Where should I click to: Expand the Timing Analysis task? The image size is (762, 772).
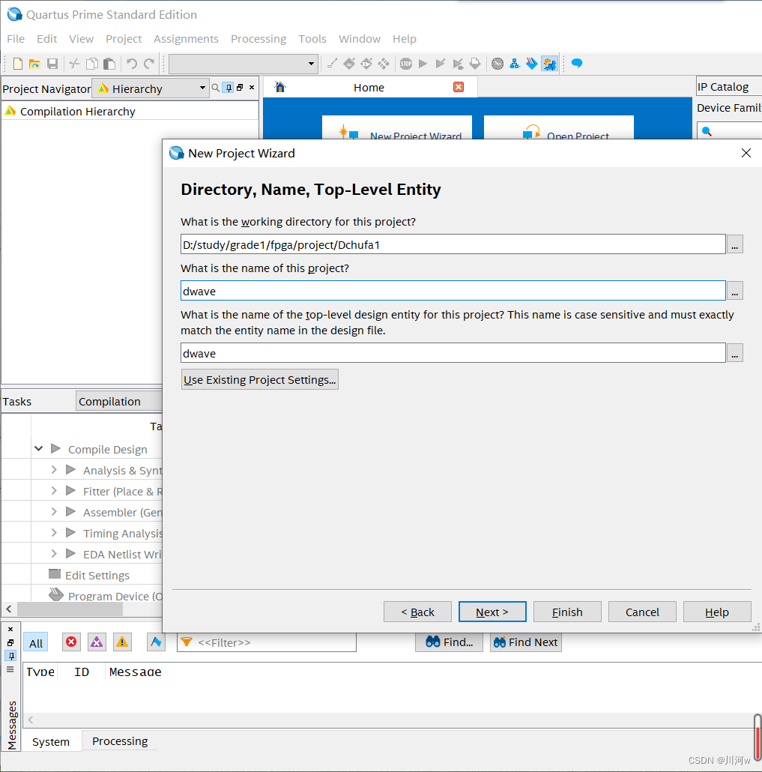[54, 533]
